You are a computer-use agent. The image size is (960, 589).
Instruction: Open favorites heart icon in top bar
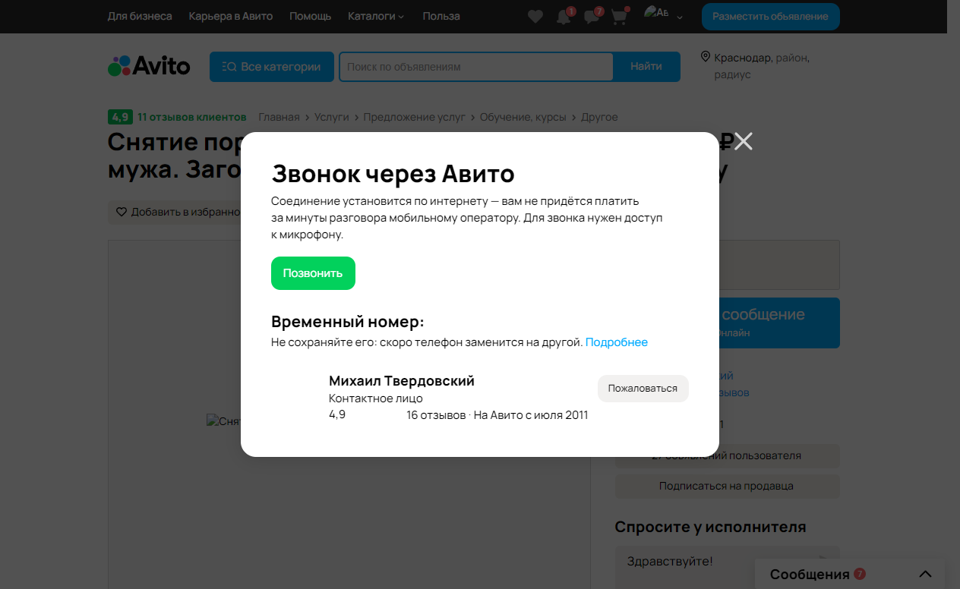click(535, 17)
